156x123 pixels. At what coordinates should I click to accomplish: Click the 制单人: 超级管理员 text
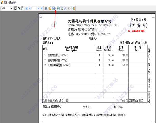coord(52,107)
